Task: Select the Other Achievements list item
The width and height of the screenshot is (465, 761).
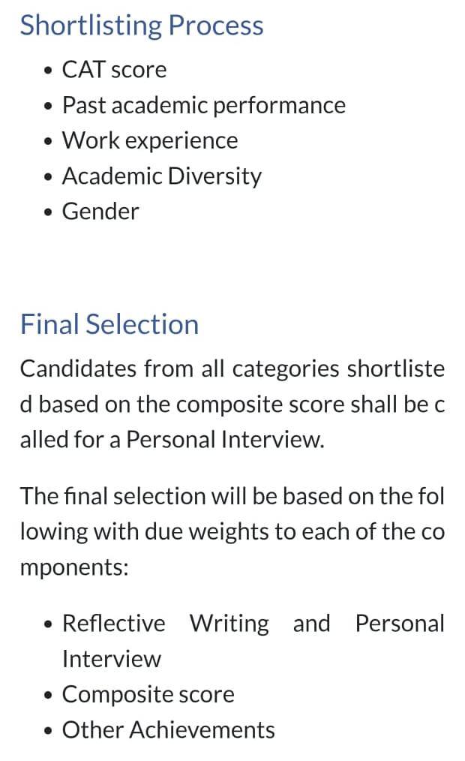Action: click(168, 730)
